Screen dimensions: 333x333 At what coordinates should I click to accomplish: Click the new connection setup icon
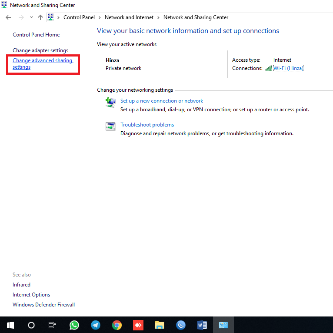point(110,103)
